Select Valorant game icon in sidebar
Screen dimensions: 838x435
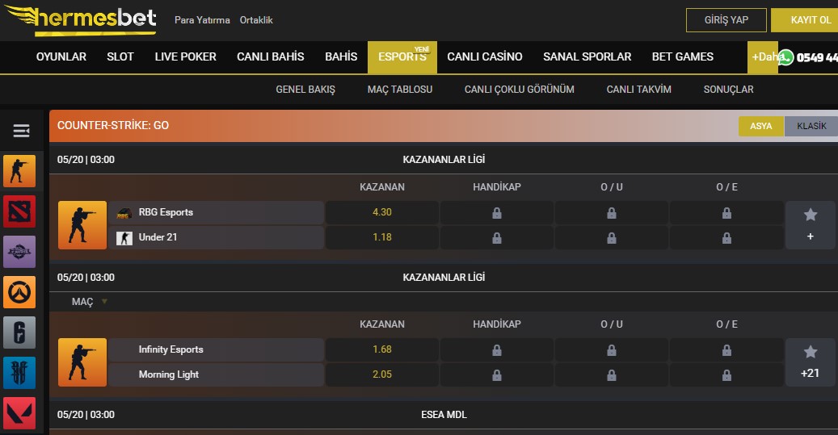coord(19,413)
